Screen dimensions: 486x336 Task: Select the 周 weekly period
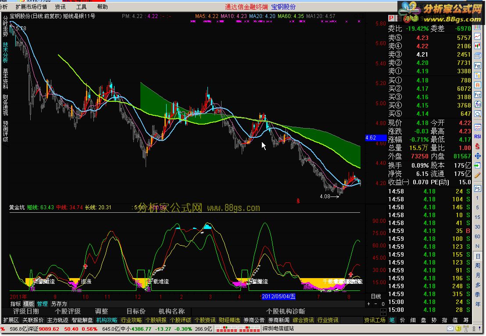click(478, 266)
